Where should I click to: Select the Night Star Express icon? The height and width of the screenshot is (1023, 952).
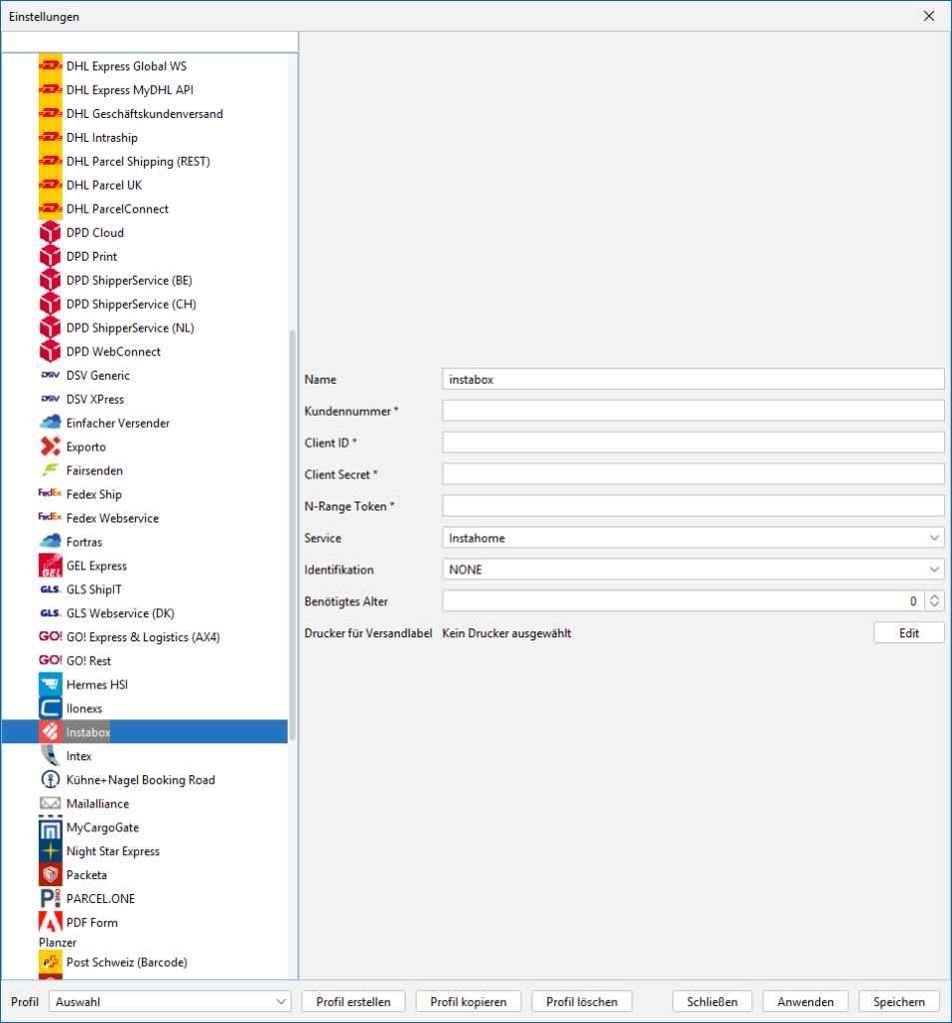click(50, 851)
